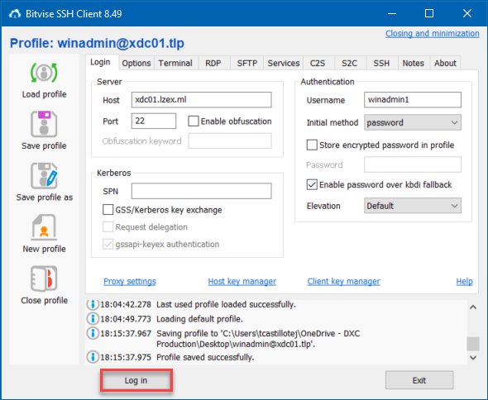Open the Save profile as icon

click(44, 176)
